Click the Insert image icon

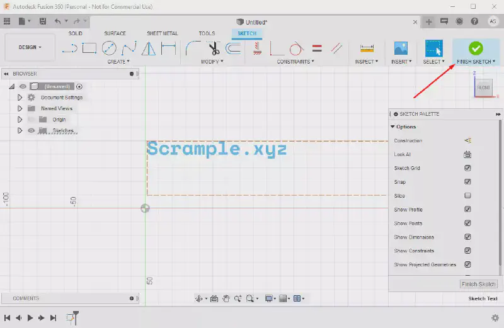(x=401, y=48)
